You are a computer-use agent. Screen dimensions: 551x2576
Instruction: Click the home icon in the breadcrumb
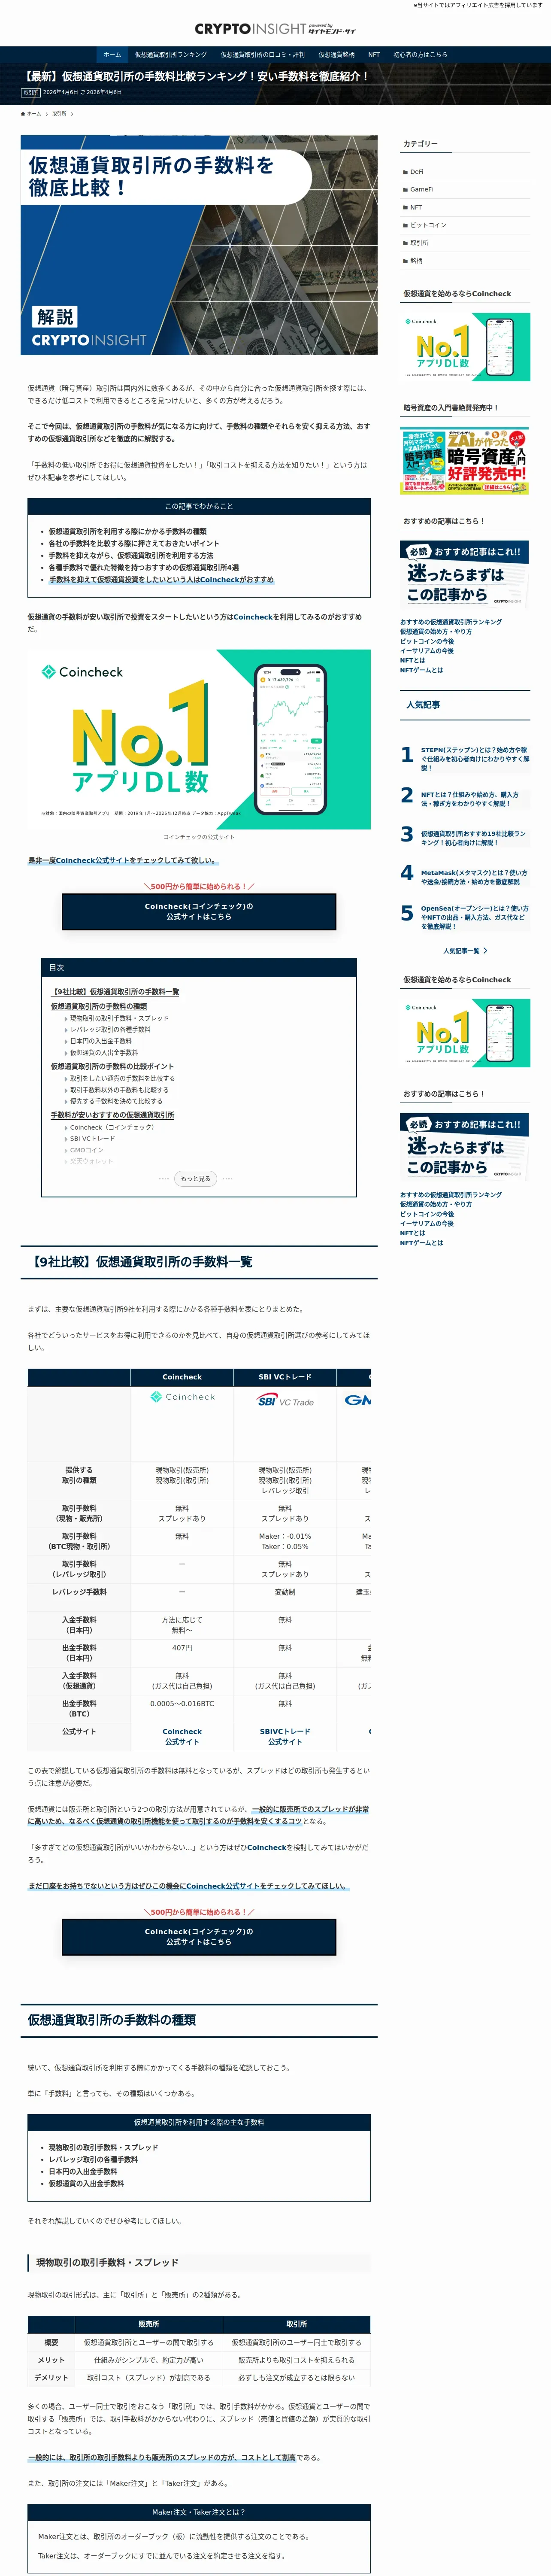click(23, 114)
